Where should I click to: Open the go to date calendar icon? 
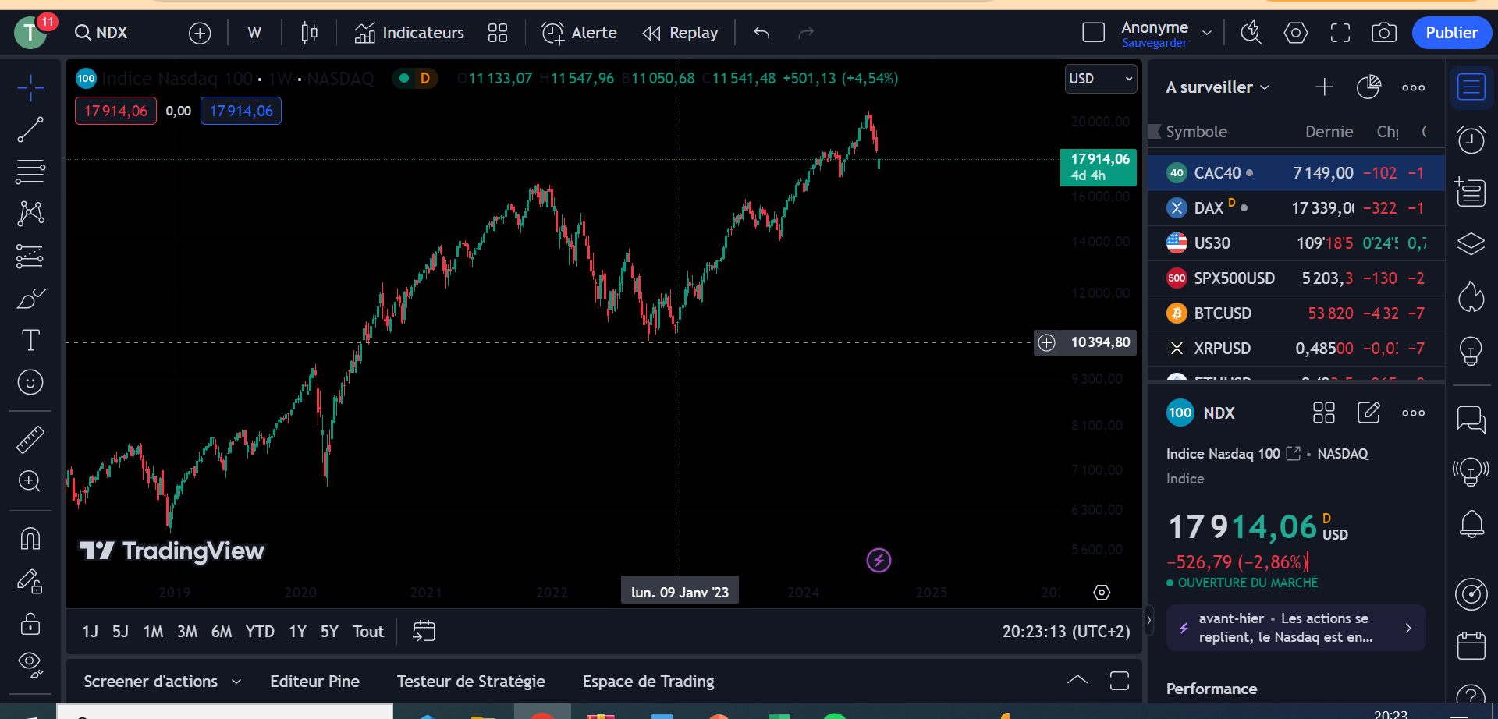pos(424,631)
